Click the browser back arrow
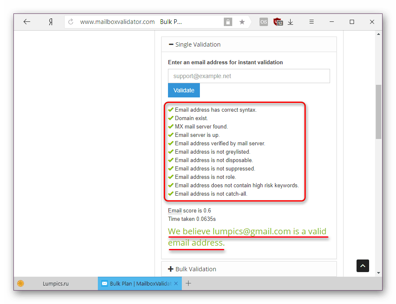The height and width of the screenshot is (304, 396). [27, 22]
